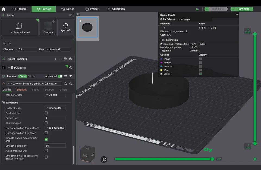Enable Only one wall on first layer
Viewport: 261px width, 170px height.
point(46,133)
